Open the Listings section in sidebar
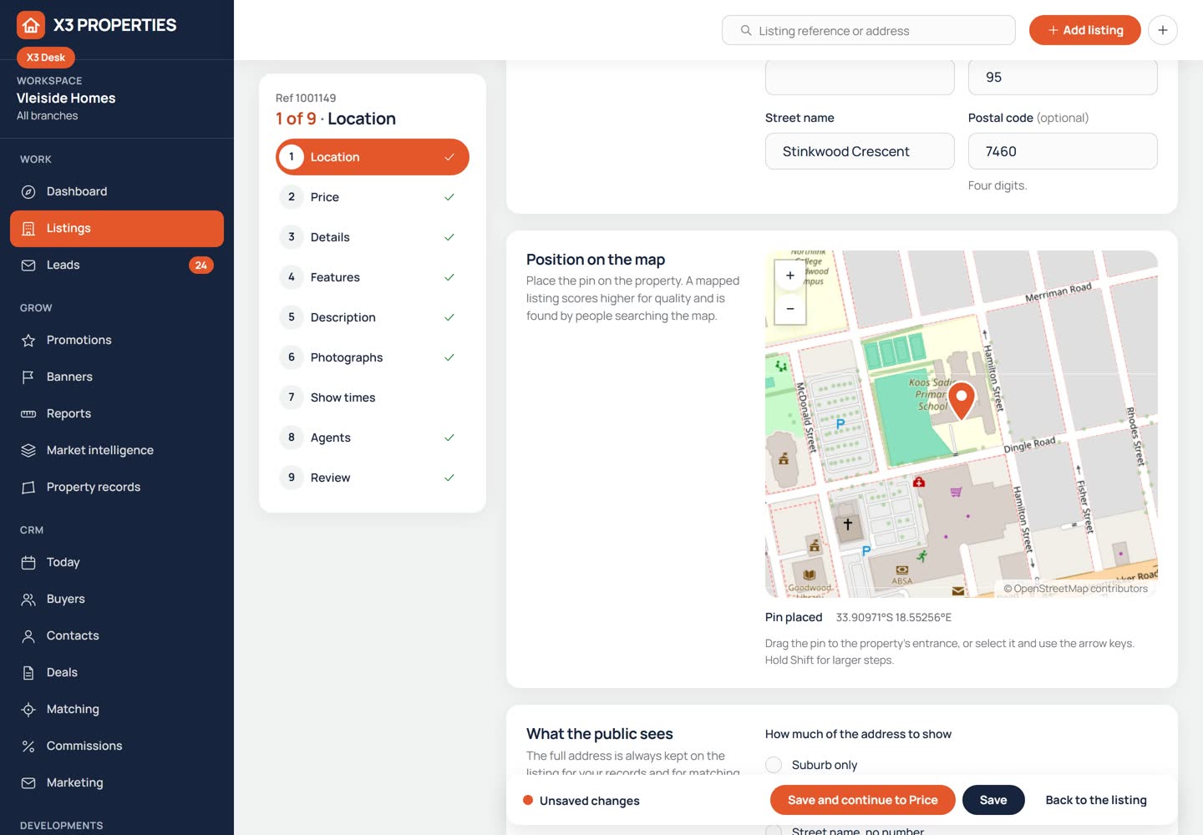 point(117,229)
